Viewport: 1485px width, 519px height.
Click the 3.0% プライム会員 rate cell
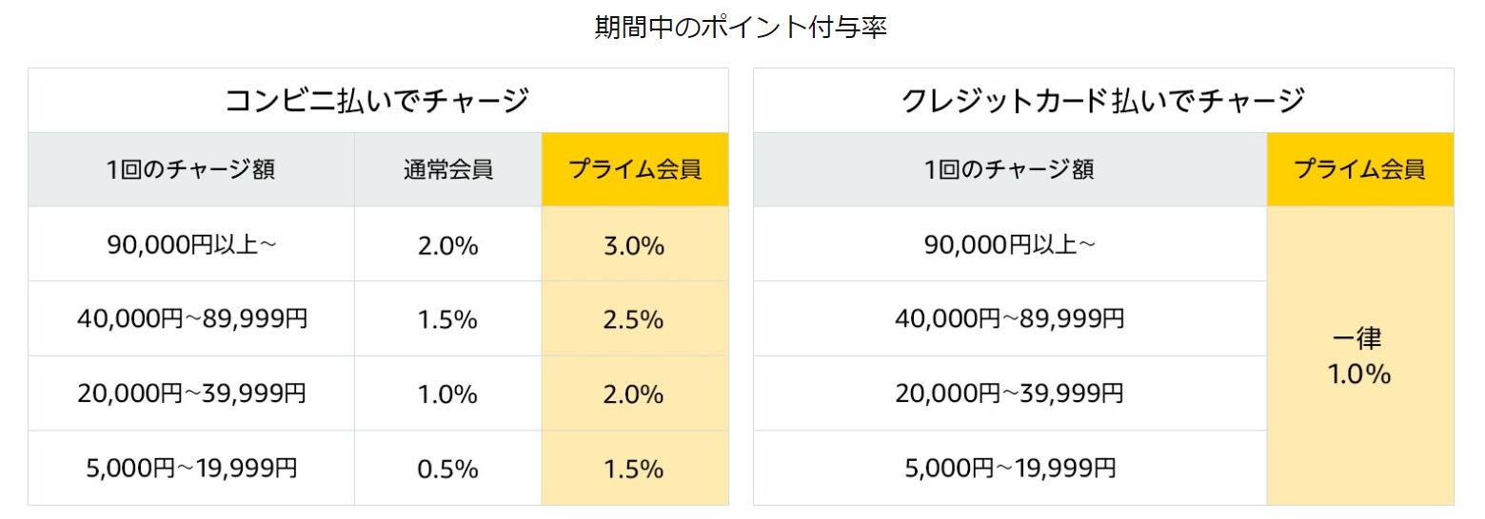(634, 245)
